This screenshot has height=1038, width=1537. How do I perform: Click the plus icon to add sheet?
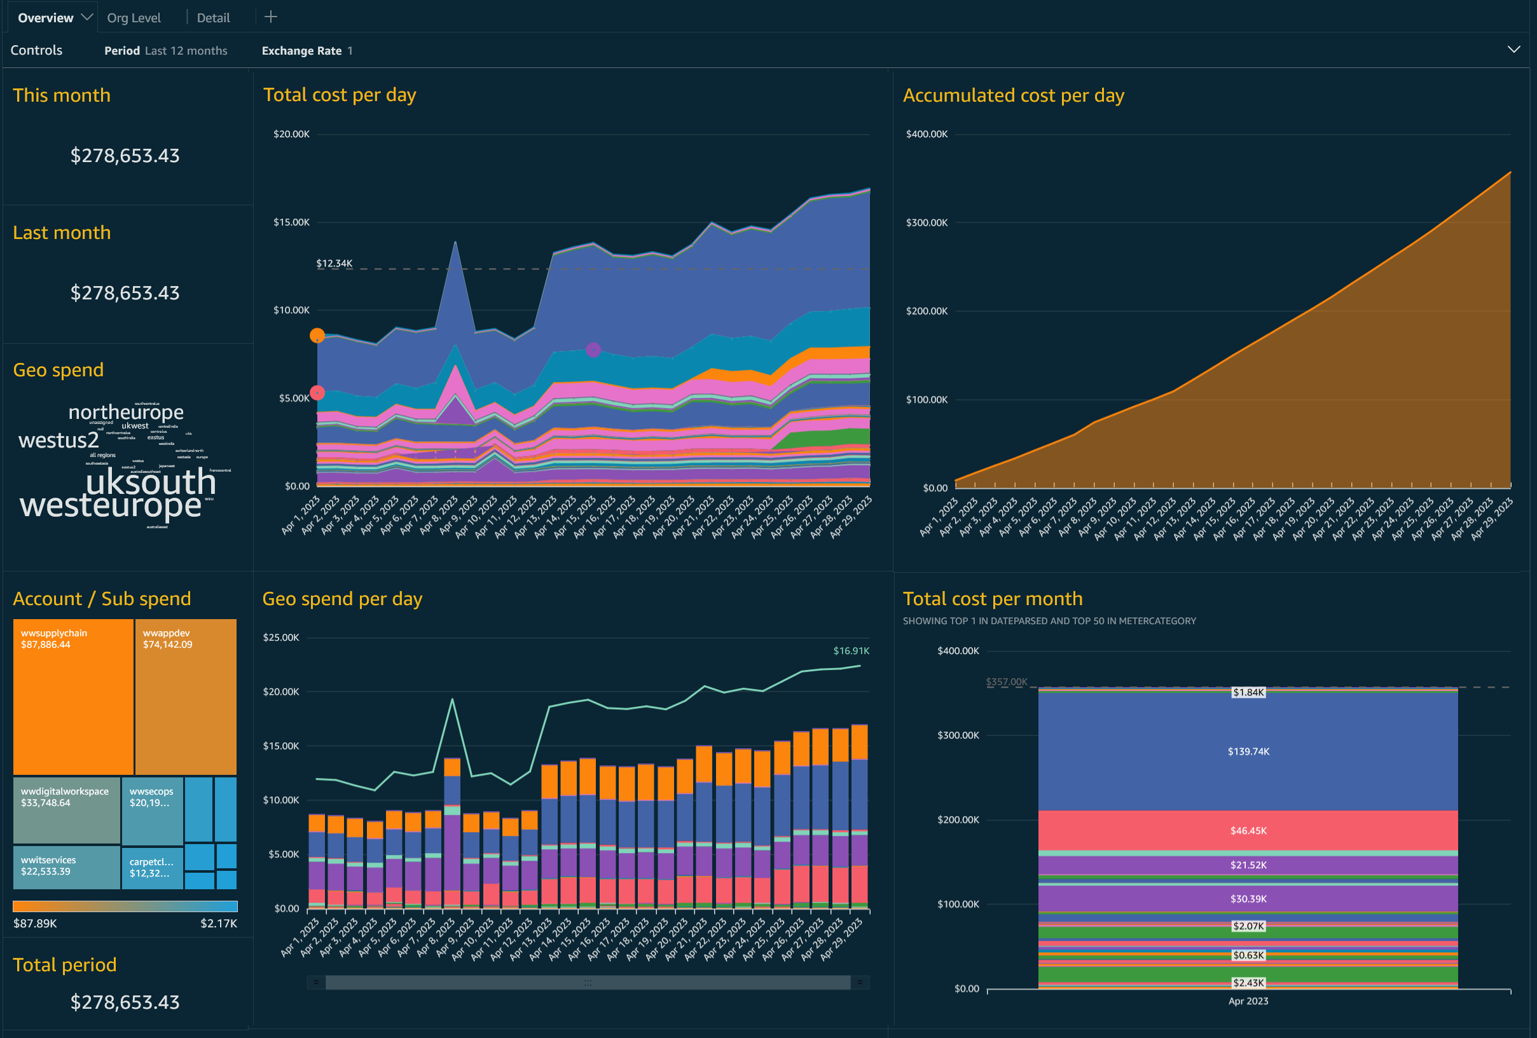point(270,17)
